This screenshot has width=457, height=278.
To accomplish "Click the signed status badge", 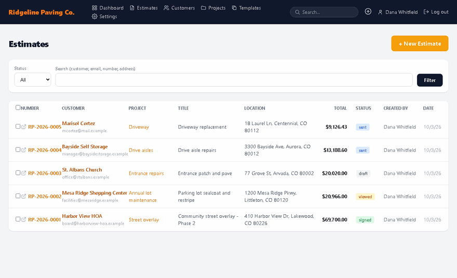I will tap(365, 220).
